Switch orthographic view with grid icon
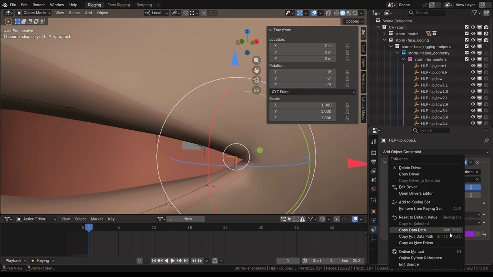 [x=257, y=90]
